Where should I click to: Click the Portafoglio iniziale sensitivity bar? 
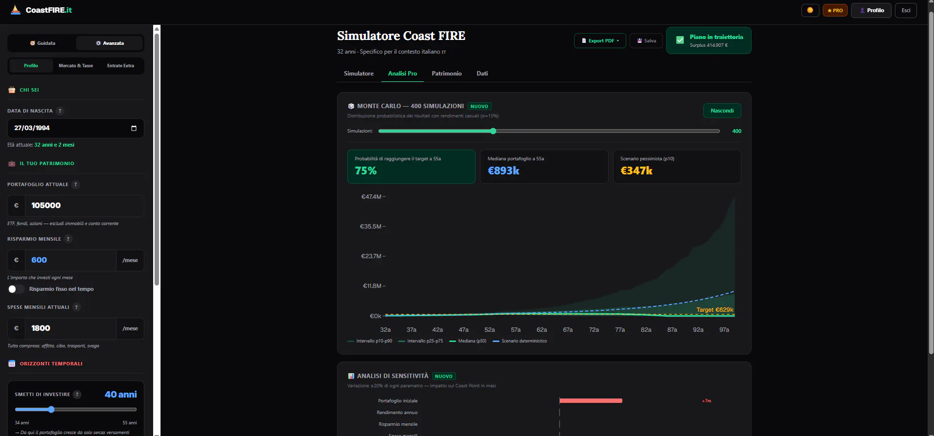pyautogui.click(x=591, y=401)
